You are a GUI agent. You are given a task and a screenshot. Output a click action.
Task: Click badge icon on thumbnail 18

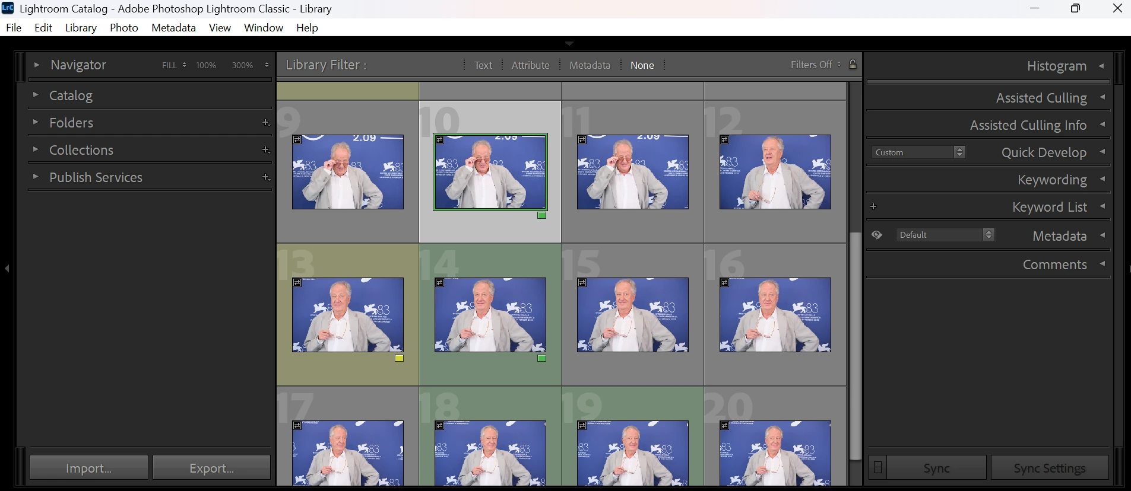440,426
